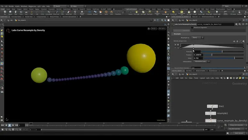Switch to the Material Palette tab
Viewport: 248px width, 140px height.
tap(200, 71)
